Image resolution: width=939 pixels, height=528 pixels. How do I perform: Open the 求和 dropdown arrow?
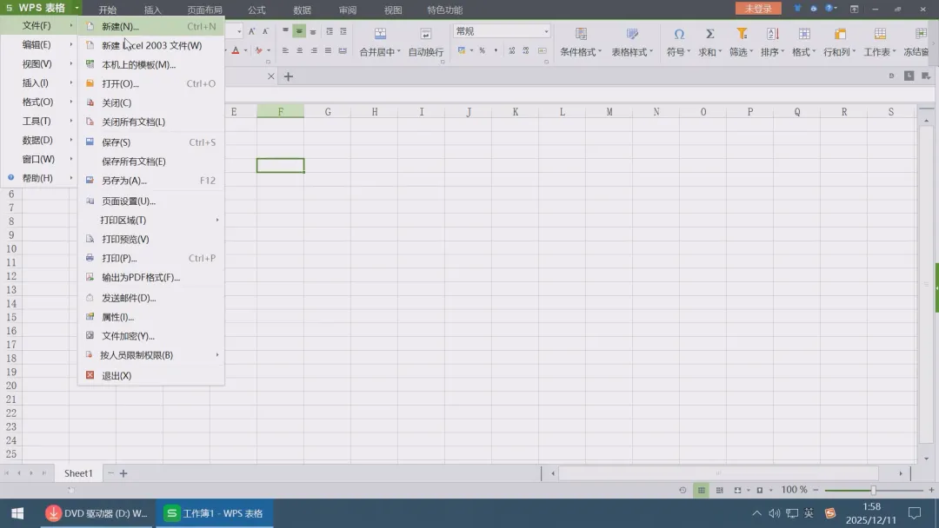click(x=720, y=52)
